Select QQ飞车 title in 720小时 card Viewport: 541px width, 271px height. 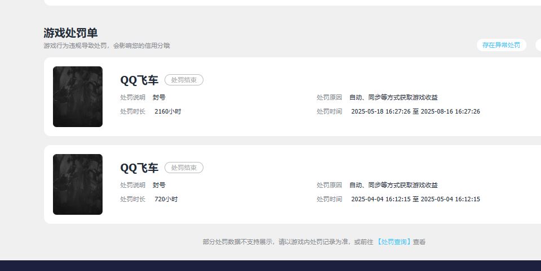click(139, 168)
